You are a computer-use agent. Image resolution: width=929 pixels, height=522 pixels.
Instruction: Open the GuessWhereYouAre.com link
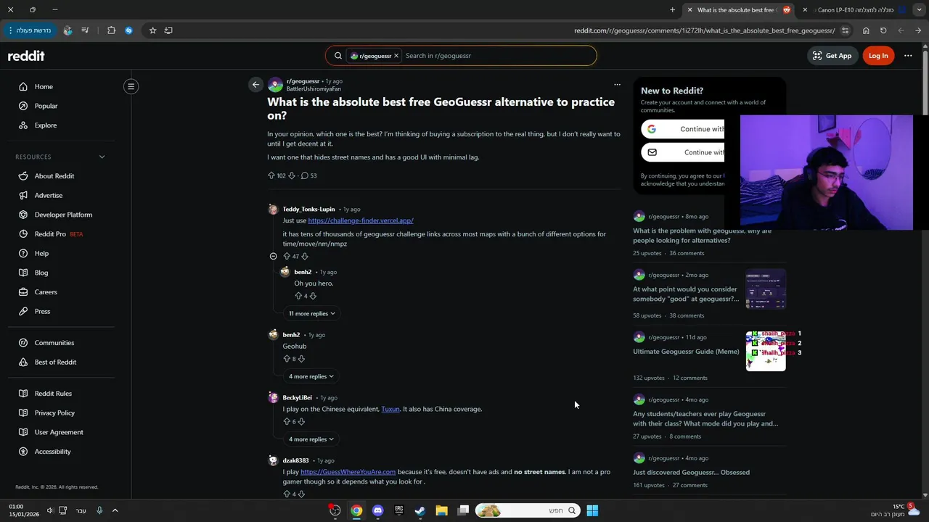point(348,472)
